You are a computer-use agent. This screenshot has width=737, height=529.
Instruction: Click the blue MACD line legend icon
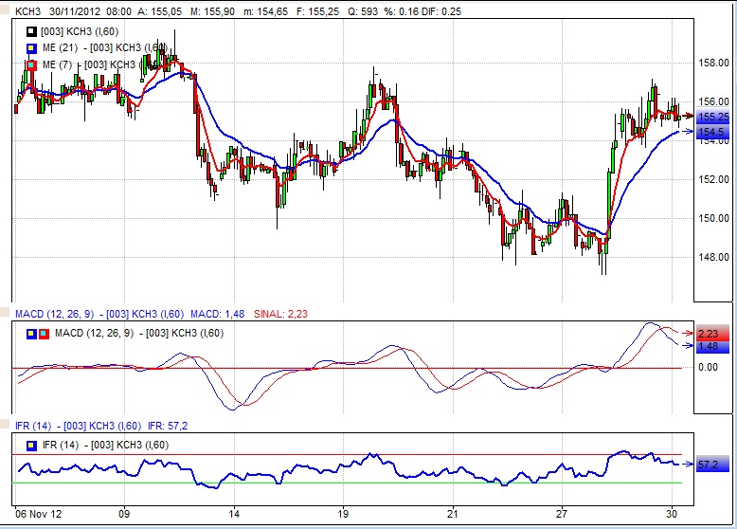pos(31,333)
